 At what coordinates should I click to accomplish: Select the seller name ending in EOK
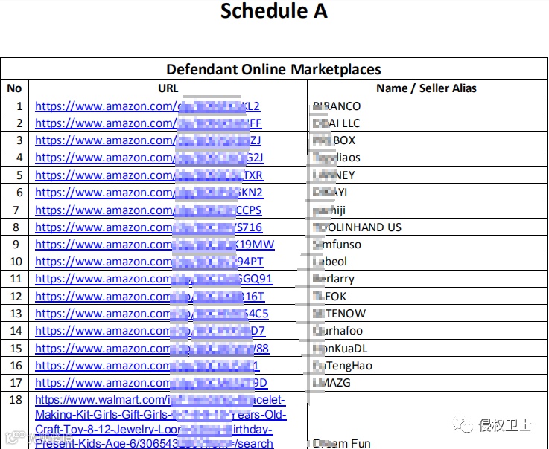[x=329, y=297]
